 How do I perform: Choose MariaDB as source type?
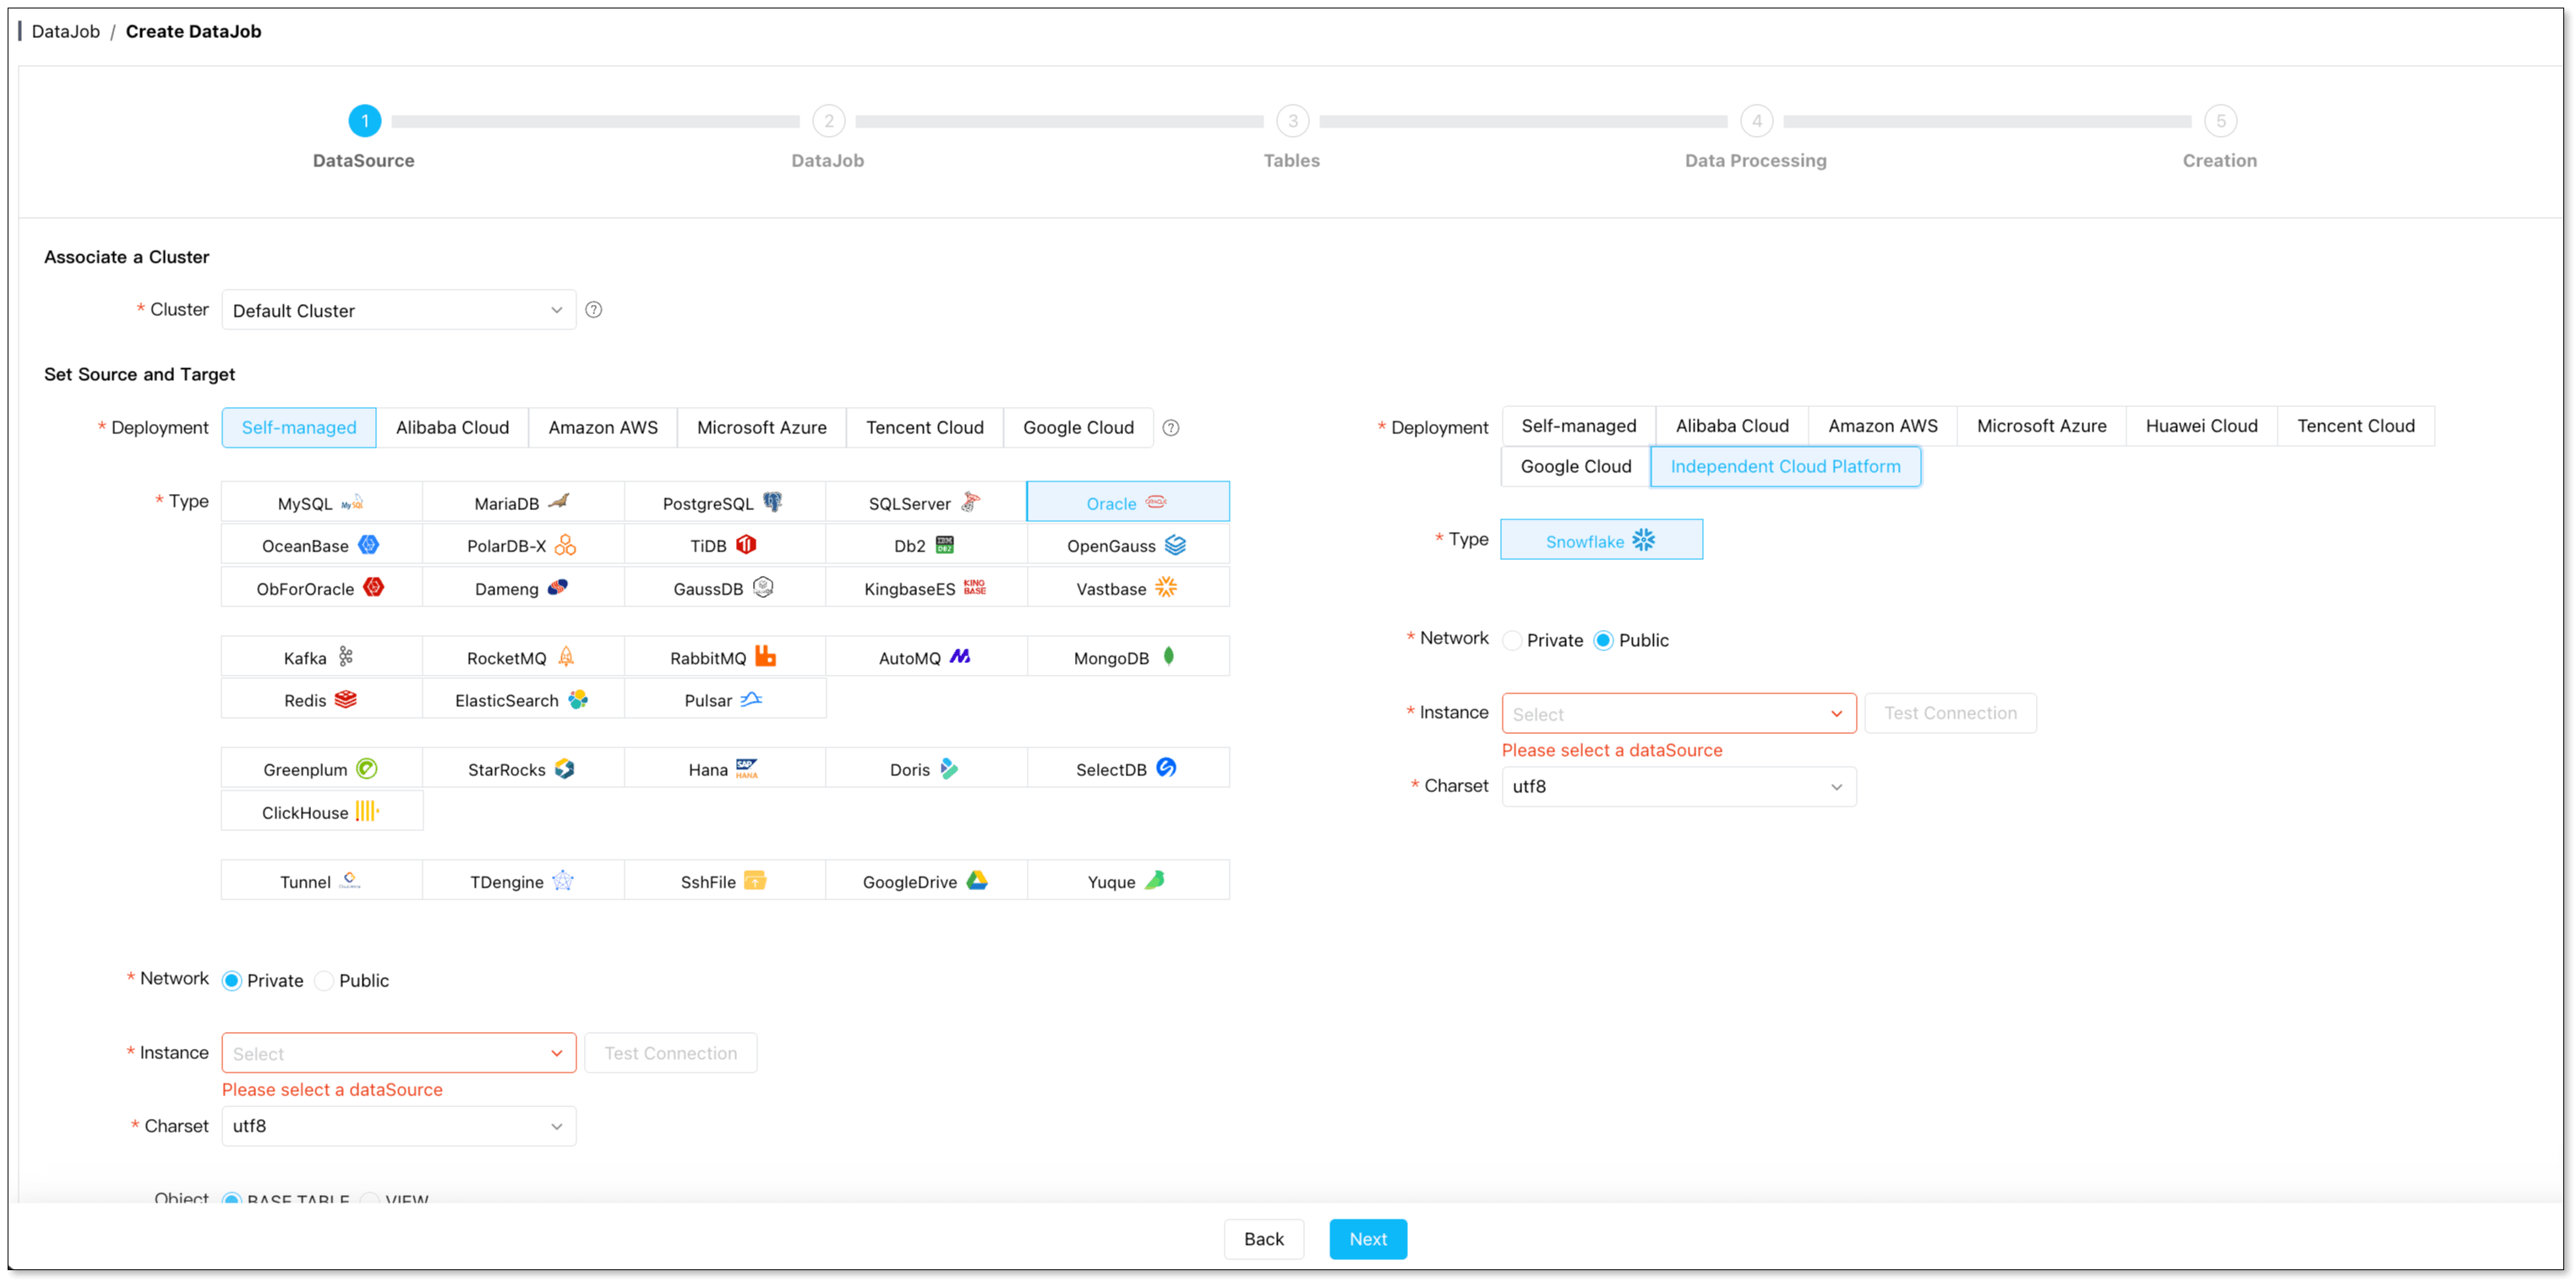(x=523, y=502)
